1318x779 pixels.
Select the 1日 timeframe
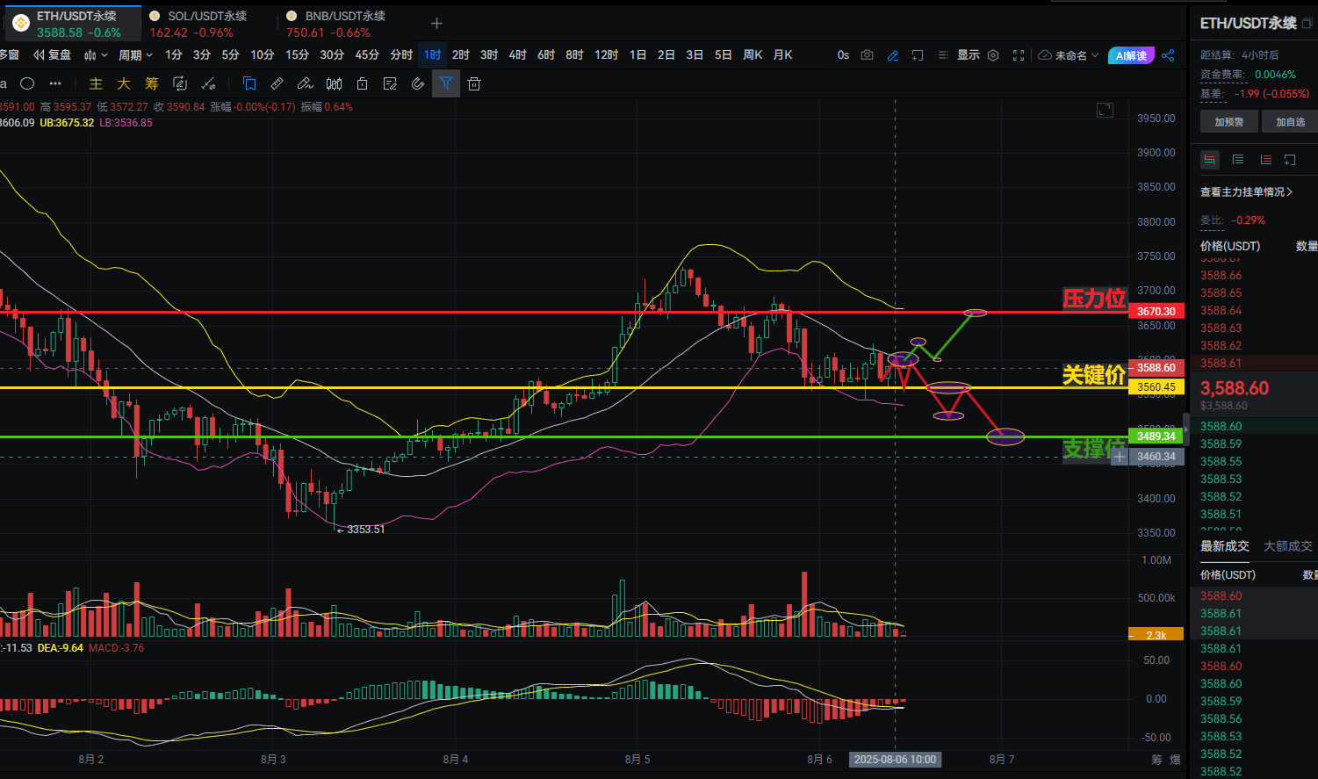tap(637, 54)
